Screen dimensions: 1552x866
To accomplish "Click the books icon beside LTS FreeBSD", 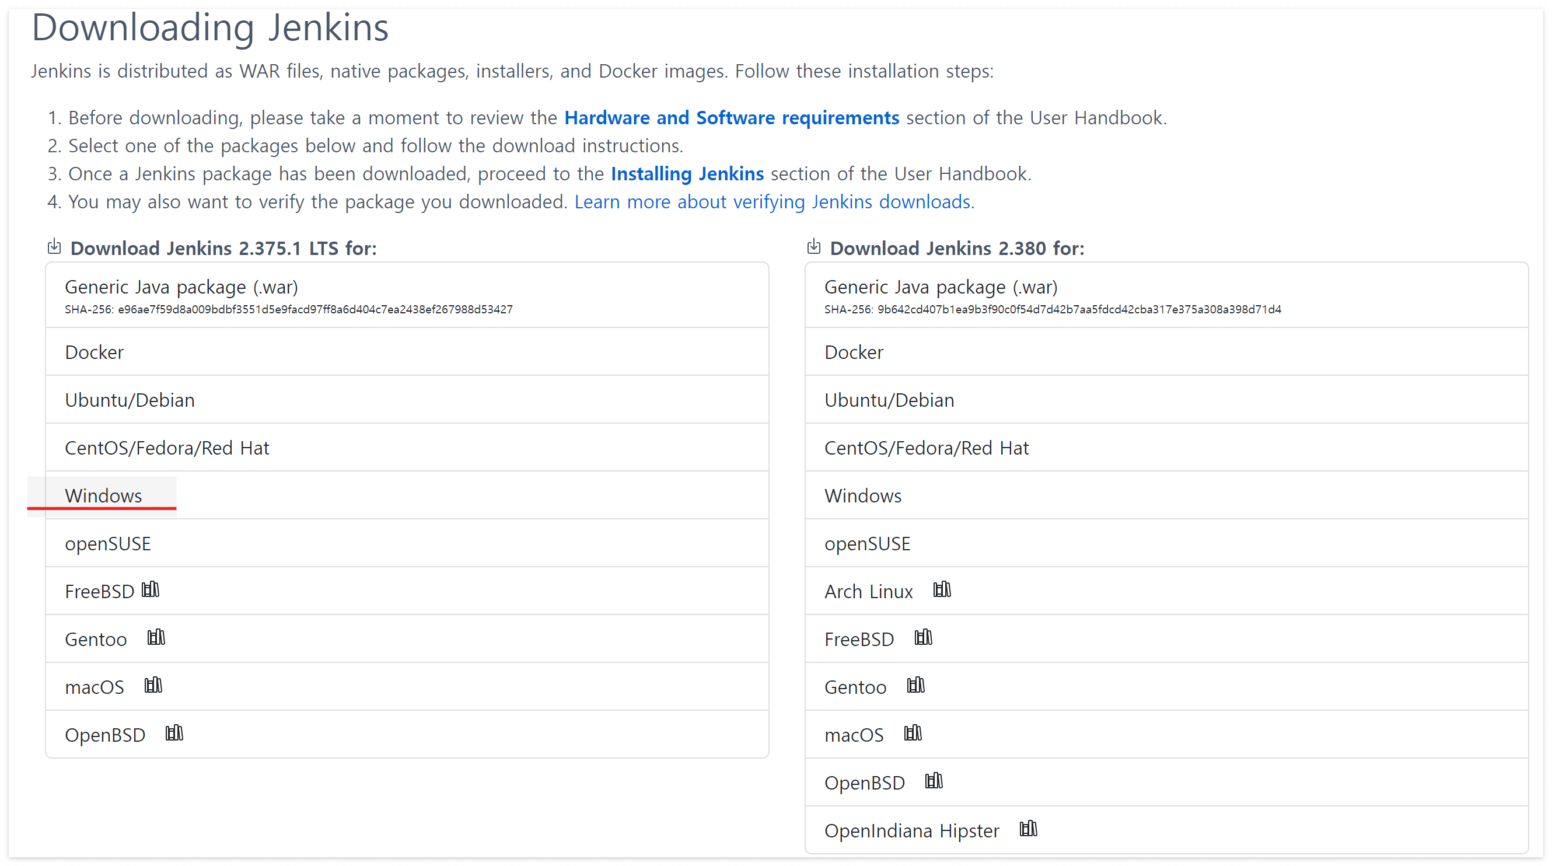I will 151,589.
